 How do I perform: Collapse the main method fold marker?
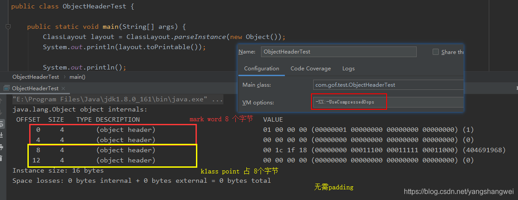click(8, 27)
